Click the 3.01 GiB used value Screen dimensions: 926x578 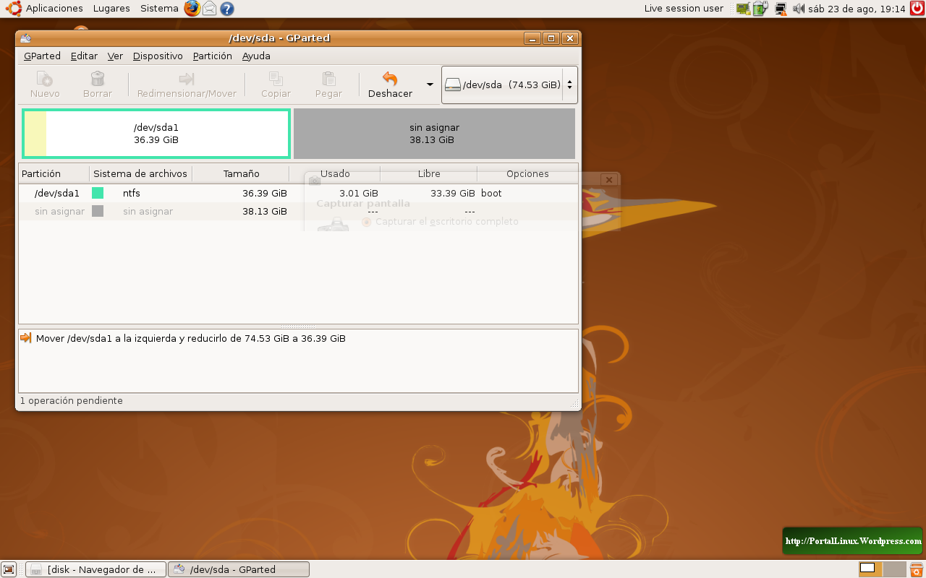tap(359, 193)
